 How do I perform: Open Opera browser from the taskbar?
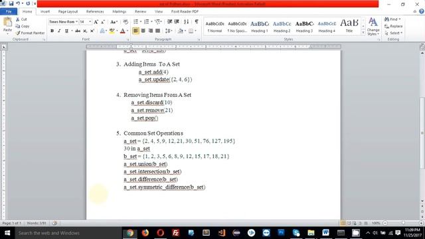click(161, 233)
